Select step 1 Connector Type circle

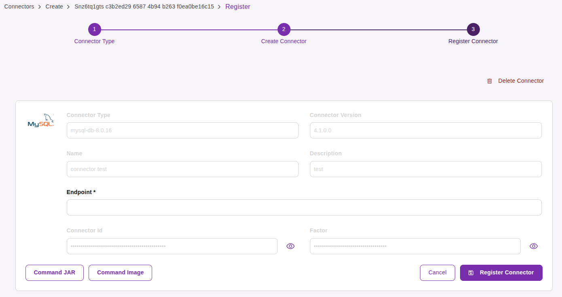coord(94,29)
